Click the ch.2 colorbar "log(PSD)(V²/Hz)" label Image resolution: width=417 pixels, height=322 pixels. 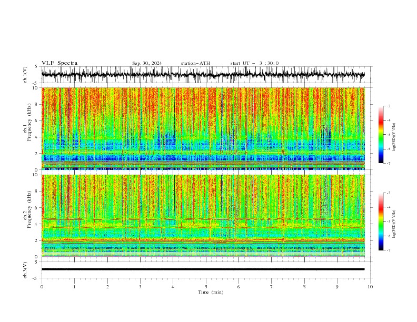click(x=394, y=224)
